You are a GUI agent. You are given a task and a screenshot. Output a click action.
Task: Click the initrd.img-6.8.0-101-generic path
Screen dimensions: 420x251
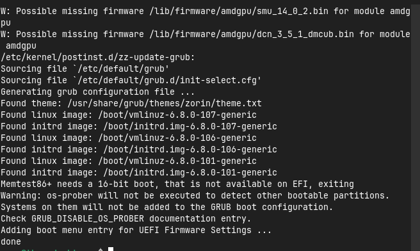coord(190,172)
